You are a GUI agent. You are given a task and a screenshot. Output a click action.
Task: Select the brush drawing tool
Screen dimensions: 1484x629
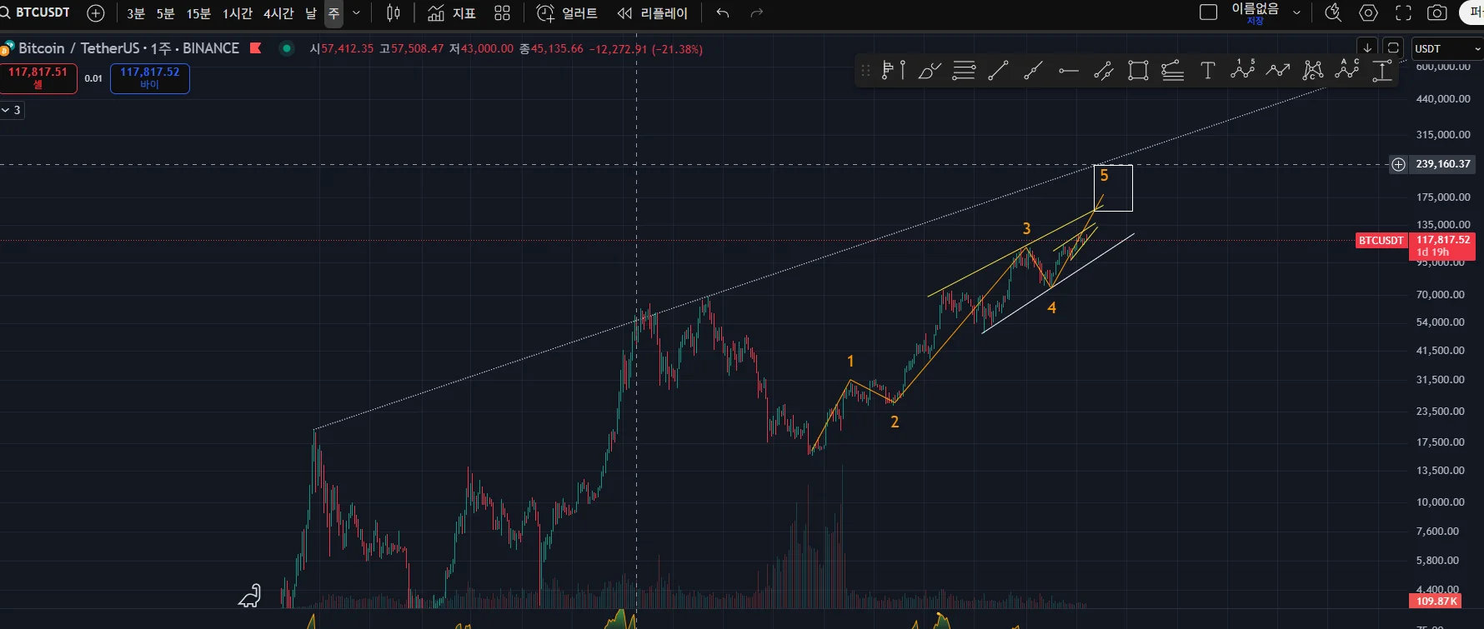point(929,71)
